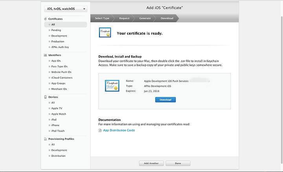Click the 'Download, Install and Backup' heading
283x172 pixels.
pos(120,57)
